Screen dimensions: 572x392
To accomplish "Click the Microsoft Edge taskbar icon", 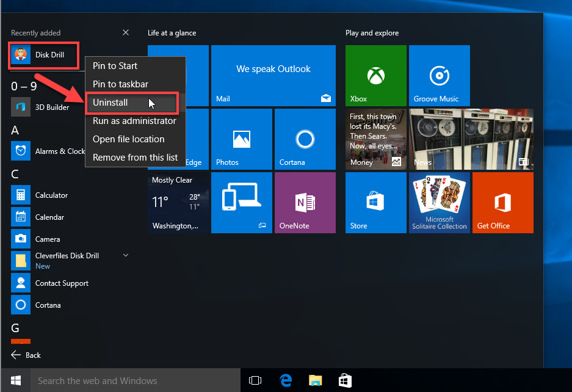I will click(x=286, y=380).
